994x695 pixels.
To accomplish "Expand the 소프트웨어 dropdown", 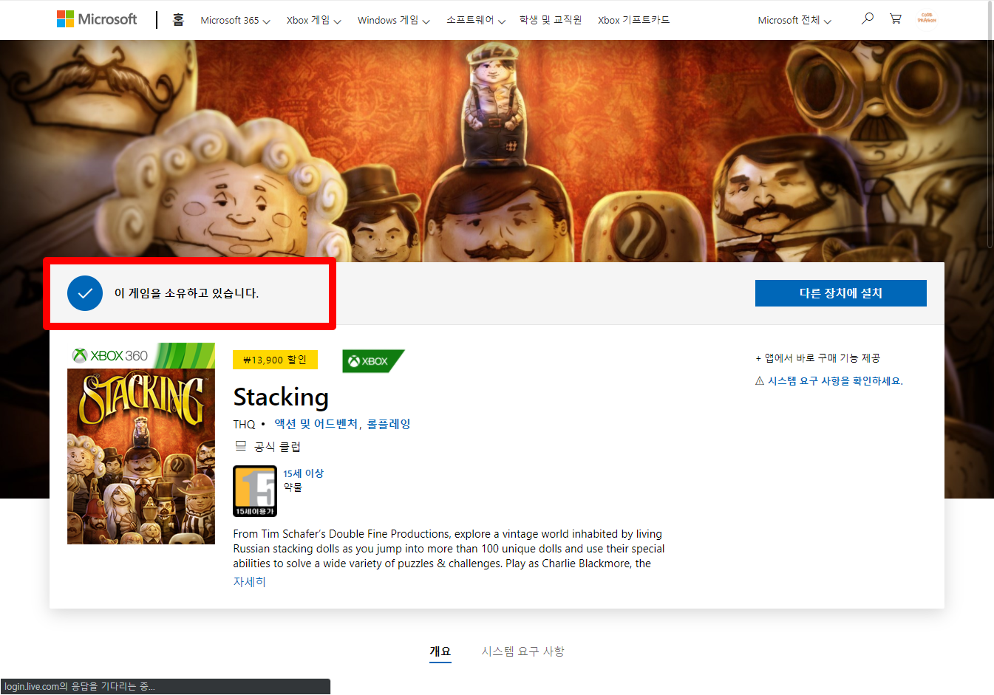I will pyautogui.click(x=475, y=21).
